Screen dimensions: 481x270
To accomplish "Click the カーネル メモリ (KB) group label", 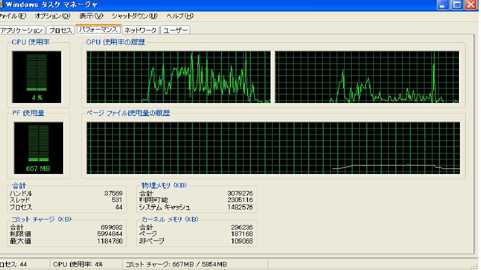I will pyautogui.click(x=170, y=219).
